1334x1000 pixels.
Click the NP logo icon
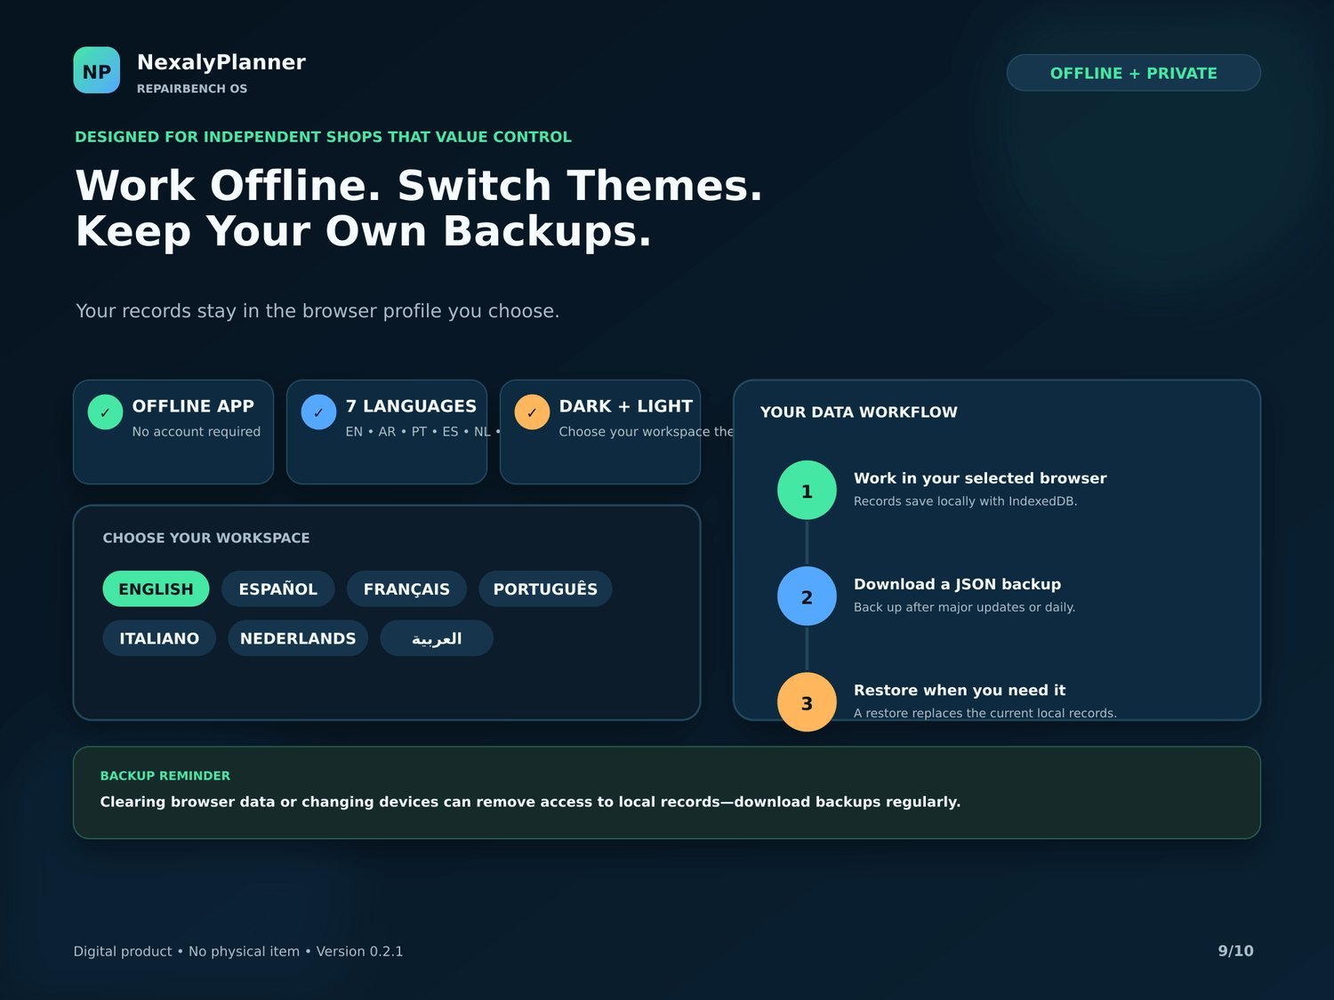tap(96, 70)
